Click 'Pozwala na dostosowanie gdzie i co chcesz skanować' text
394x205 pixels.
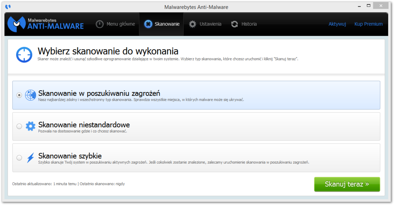coord(82,131)
